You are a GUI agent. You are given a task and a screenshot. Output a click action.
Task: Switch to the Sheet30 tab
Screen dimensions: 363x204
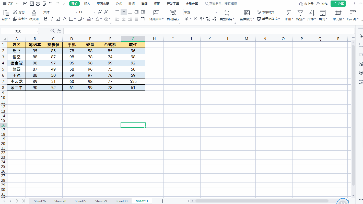pyautogui.click(x=122, y=201)
